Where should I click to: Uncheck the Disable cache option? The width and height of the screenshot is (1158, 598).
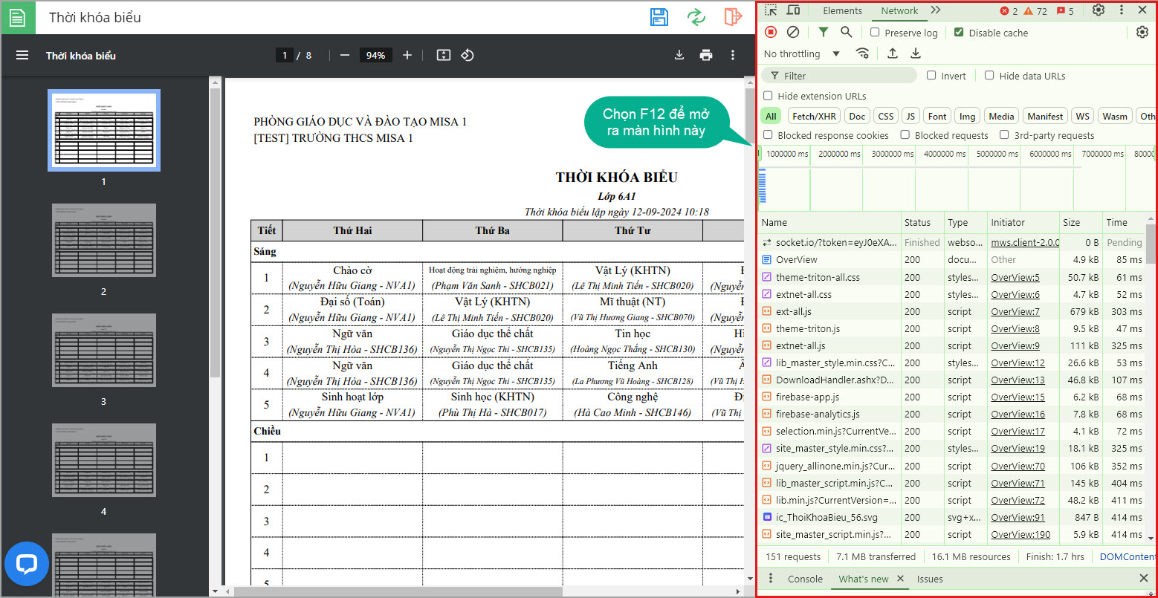pos(959,33)
